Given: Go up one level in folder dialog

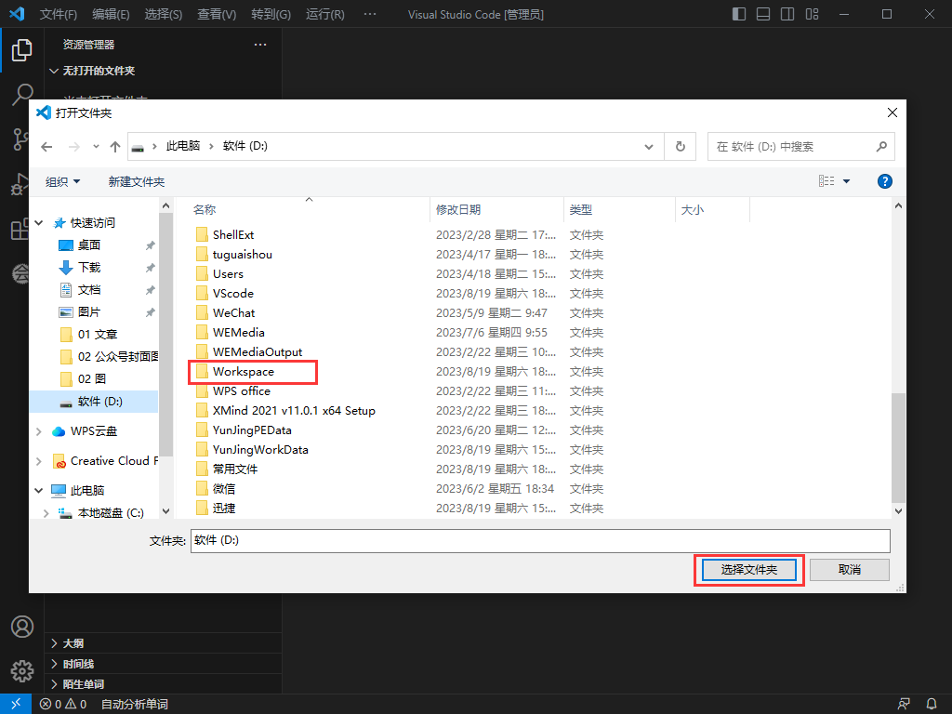Looking at the screenshot, I should tap(115, 146).
